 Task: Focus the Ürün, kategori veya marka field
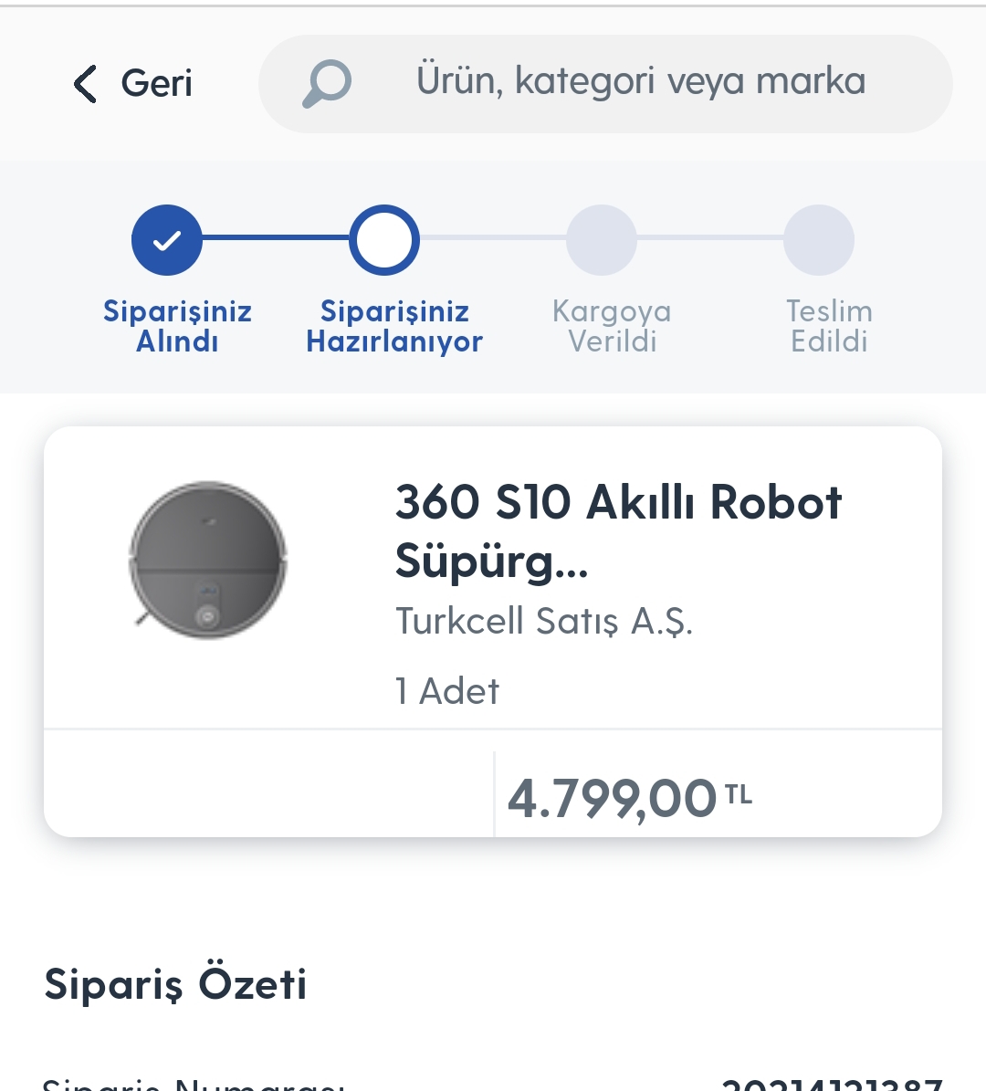[604, 83]
